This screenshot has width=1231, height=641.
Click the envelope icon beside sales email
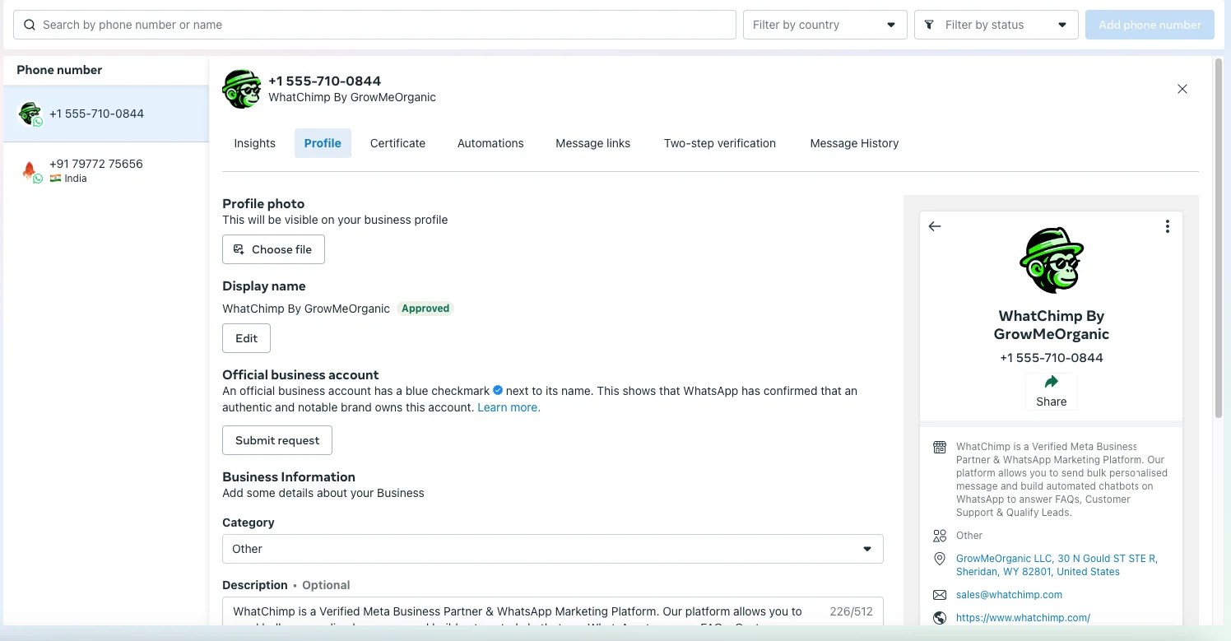[940, 595]
